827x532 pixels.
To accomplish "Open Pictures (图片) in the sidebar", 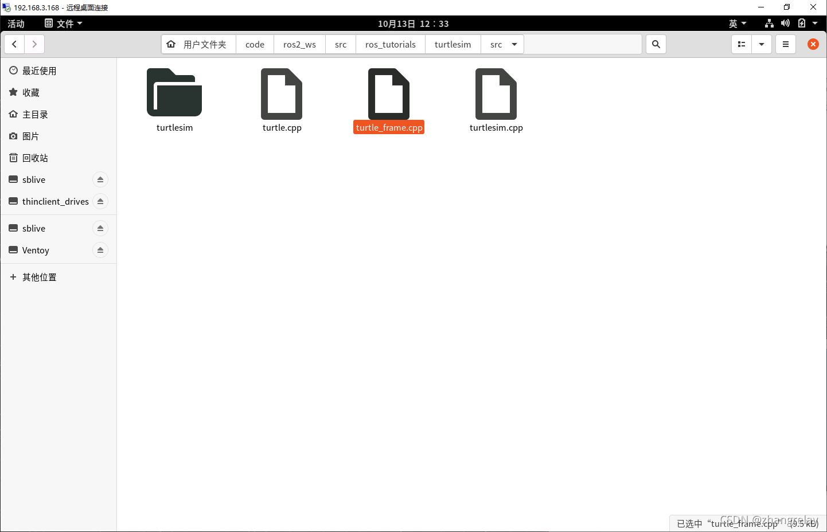I will [58, 136].
